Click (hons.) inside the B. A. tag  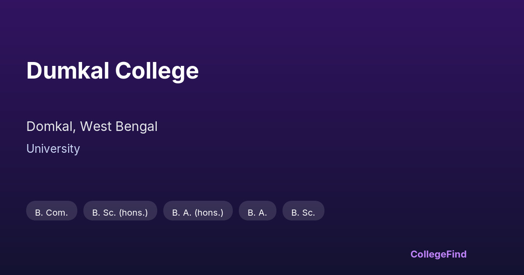click(x=209, y=213)
